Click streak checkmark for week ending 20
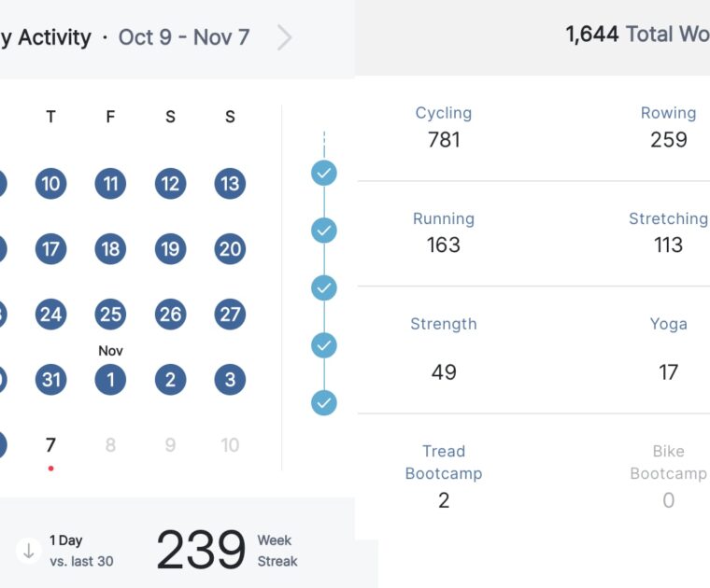 (324, 230)
